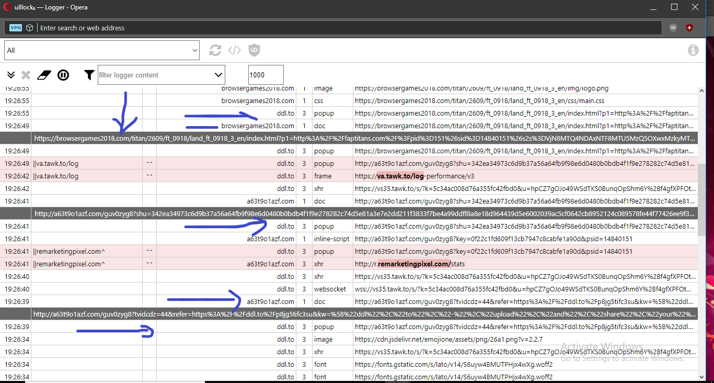Click the Opera logo in title bar
Viewport: 714px width, 383px height.
[x=8, y=7]
